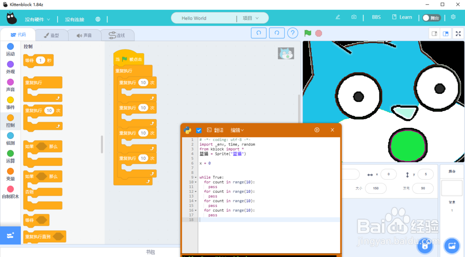The image size is (465, 257).
Task: Collapse the while True fold arrow at line 9
Action: tap(196, 177)
